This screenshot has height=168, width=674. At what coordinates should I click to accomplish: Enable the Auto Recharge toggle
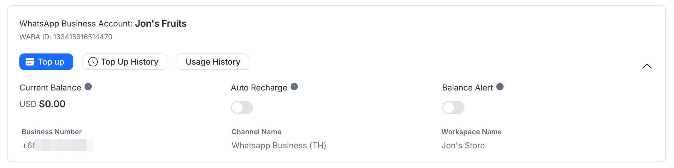pos(242,107)
